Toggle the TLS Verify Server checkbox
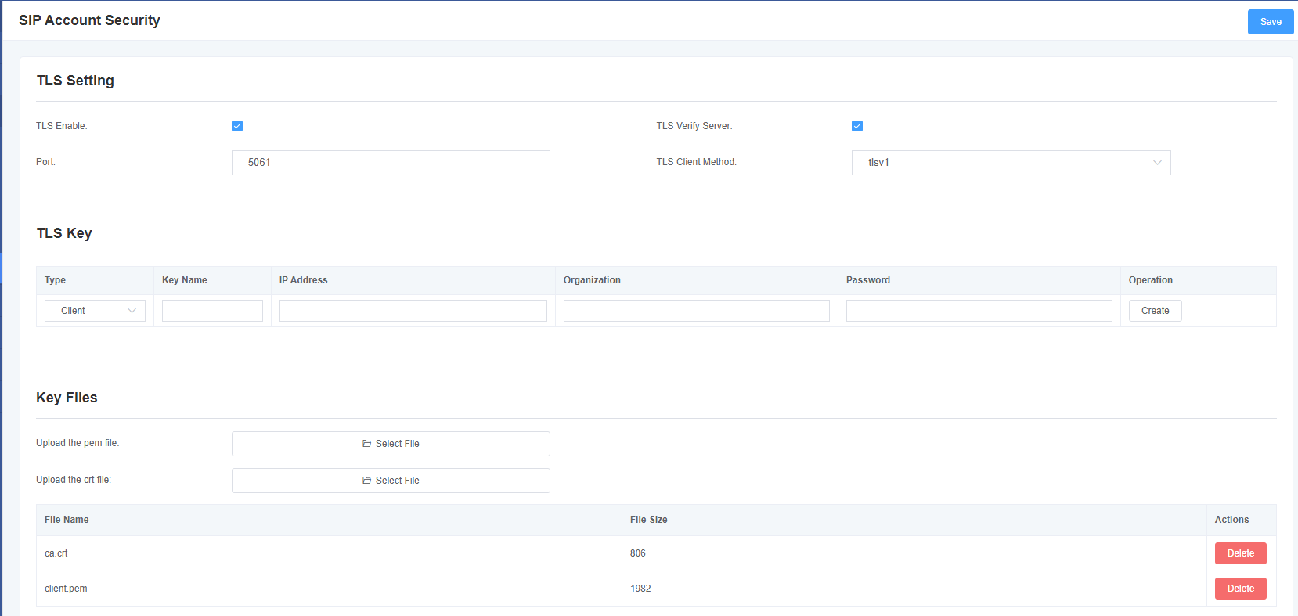The image size is (1298, 616). pos(857,126)
